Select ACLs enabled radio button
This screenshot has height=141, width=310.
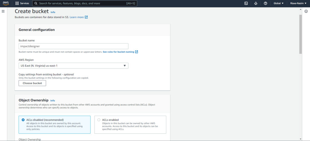(x=99, y=120)
